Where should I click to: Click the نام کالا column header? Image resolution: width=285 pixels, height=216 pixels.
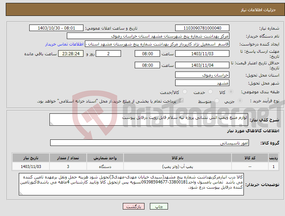(177, 158)
